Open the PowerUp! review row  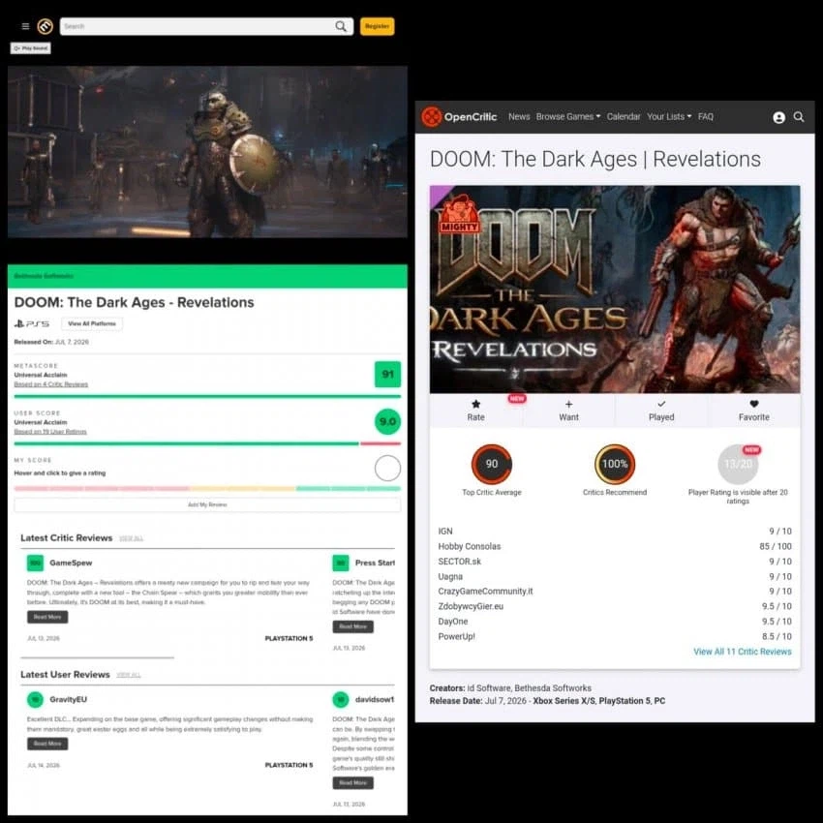pos(615,637)
